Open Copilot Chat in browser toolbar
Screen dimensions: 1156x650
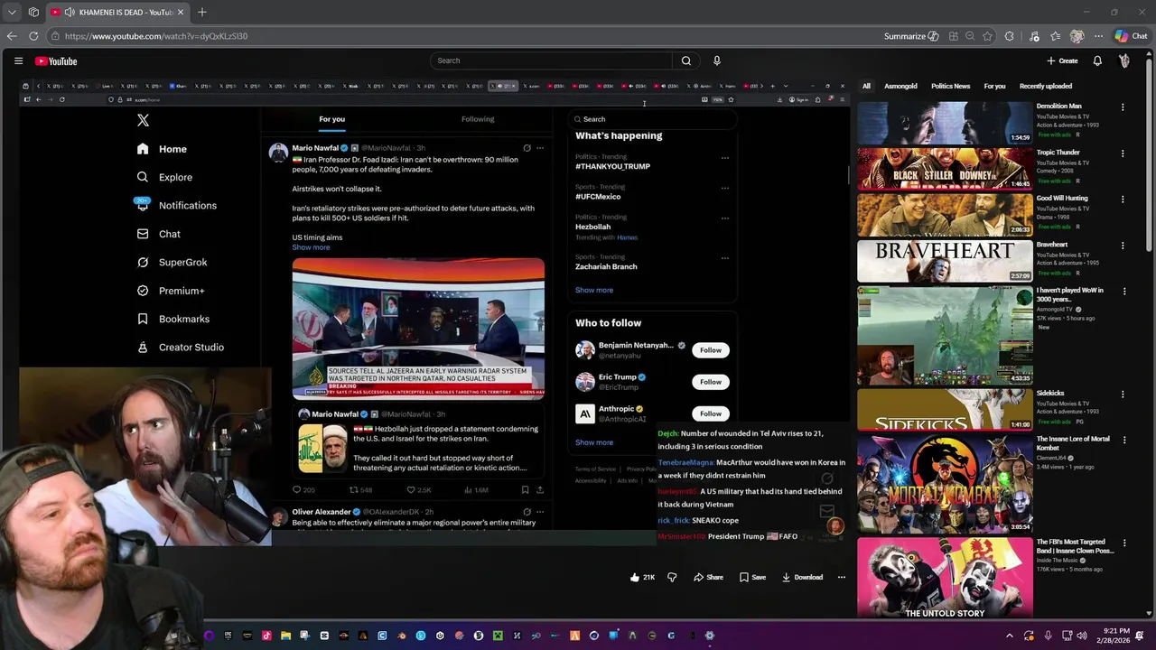pos(1131,36)
